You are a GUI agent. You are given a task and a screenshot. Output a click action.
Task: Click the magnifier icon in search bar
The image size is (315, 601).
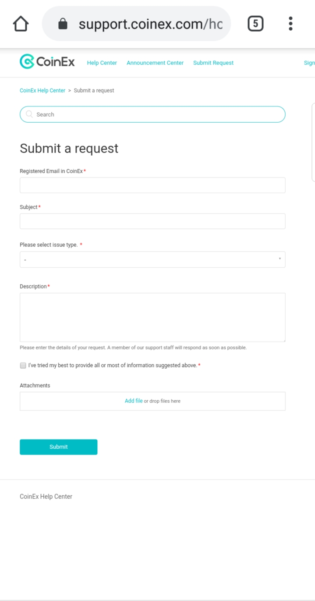tap(29, 114)
